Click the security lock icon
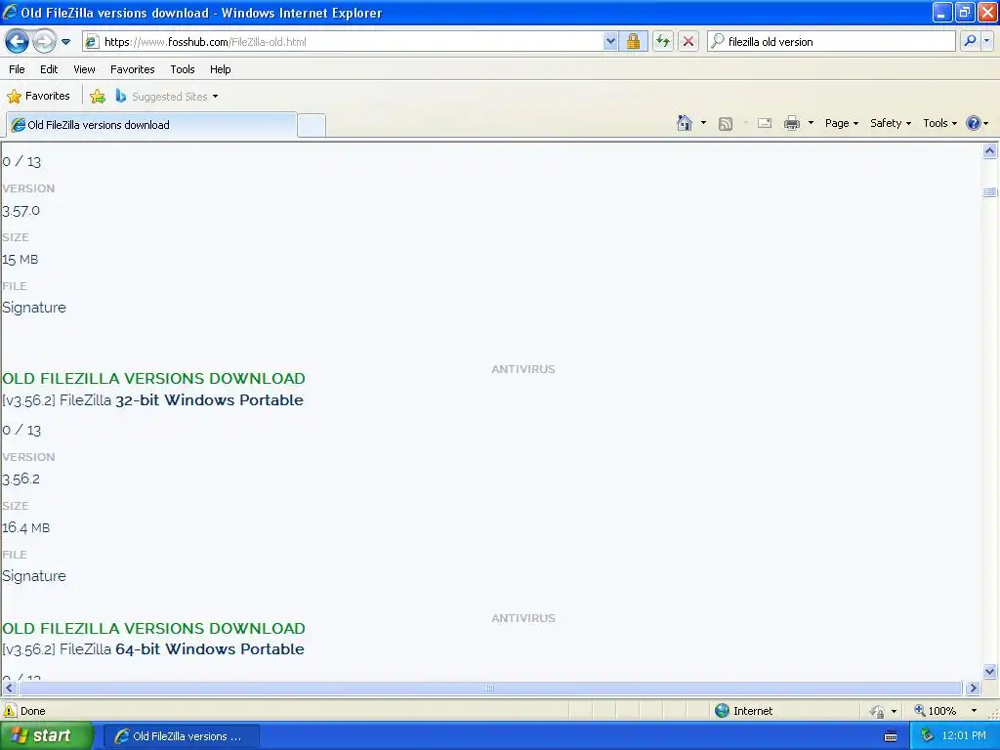1000x750 pixels. tap(633, 42)
